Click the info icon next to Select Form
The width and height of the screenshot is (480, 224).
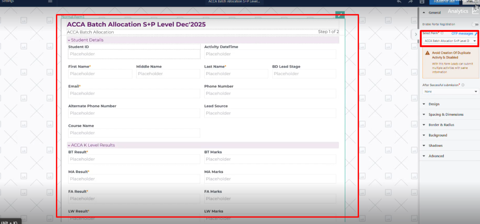pos(442,33)
